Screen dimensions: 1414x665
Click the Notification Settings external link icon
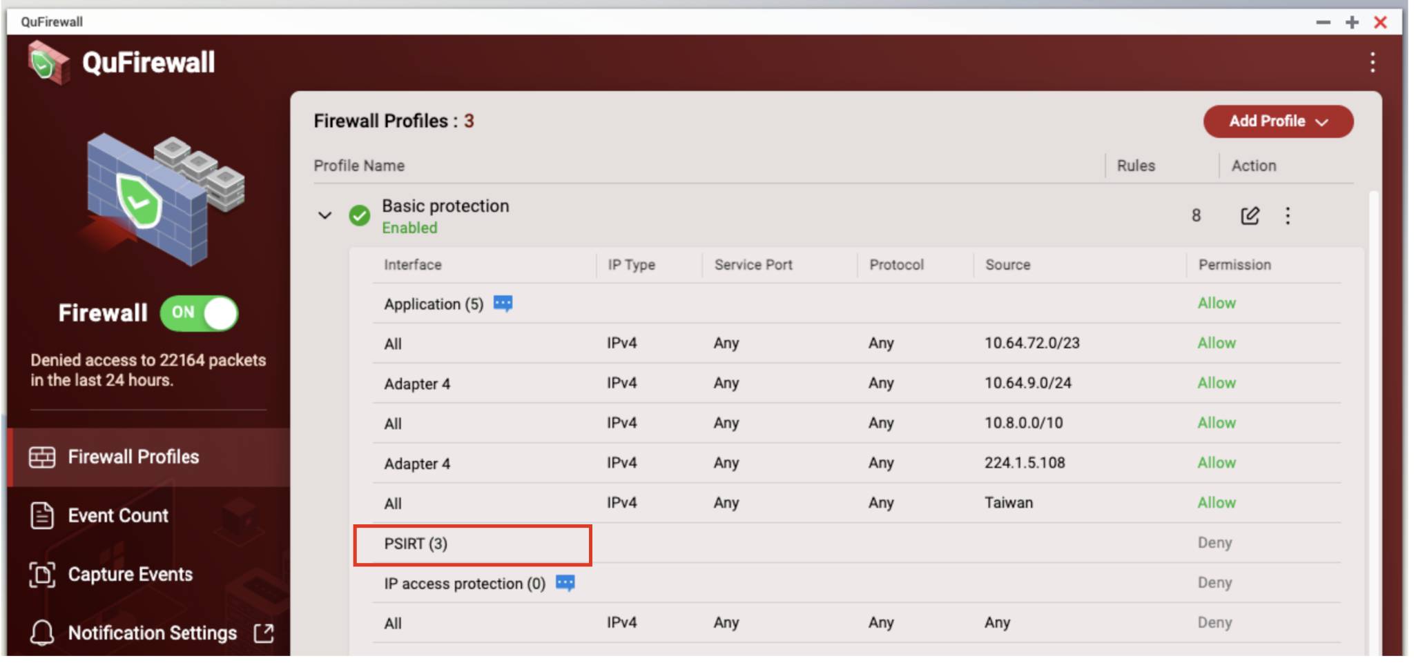coord(264,633)
